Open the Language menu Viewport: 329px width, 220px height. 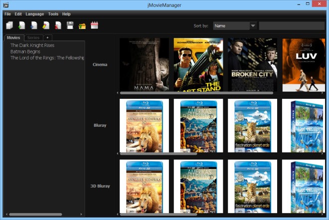34,14
